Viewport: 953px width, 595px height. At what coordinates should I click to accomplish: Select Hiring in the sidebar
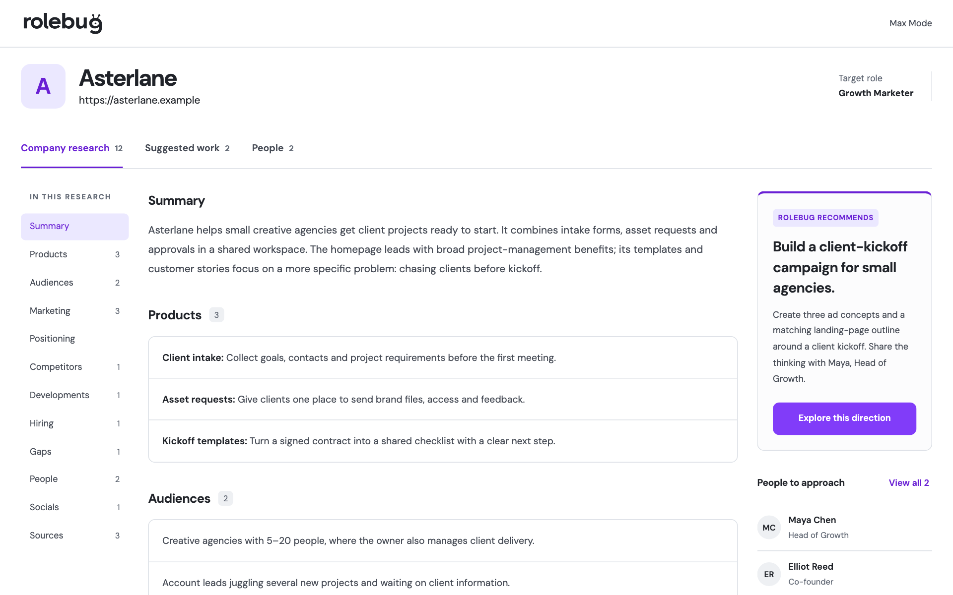point(75,423)
